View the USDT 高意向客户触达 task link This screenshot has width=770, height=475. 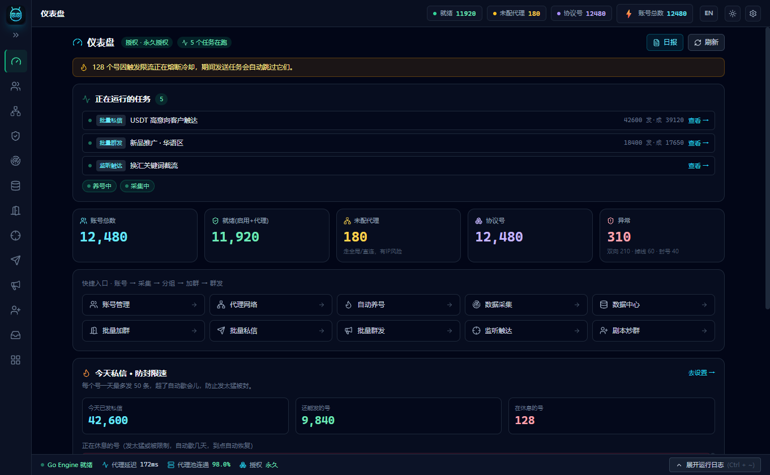point(698,120)
